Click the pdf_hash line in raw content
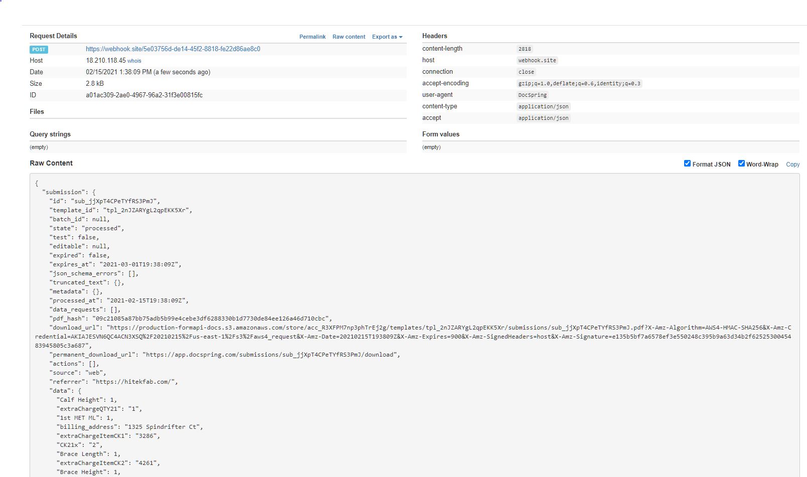This screenshot has height=477, width=807. click(191, 319)
